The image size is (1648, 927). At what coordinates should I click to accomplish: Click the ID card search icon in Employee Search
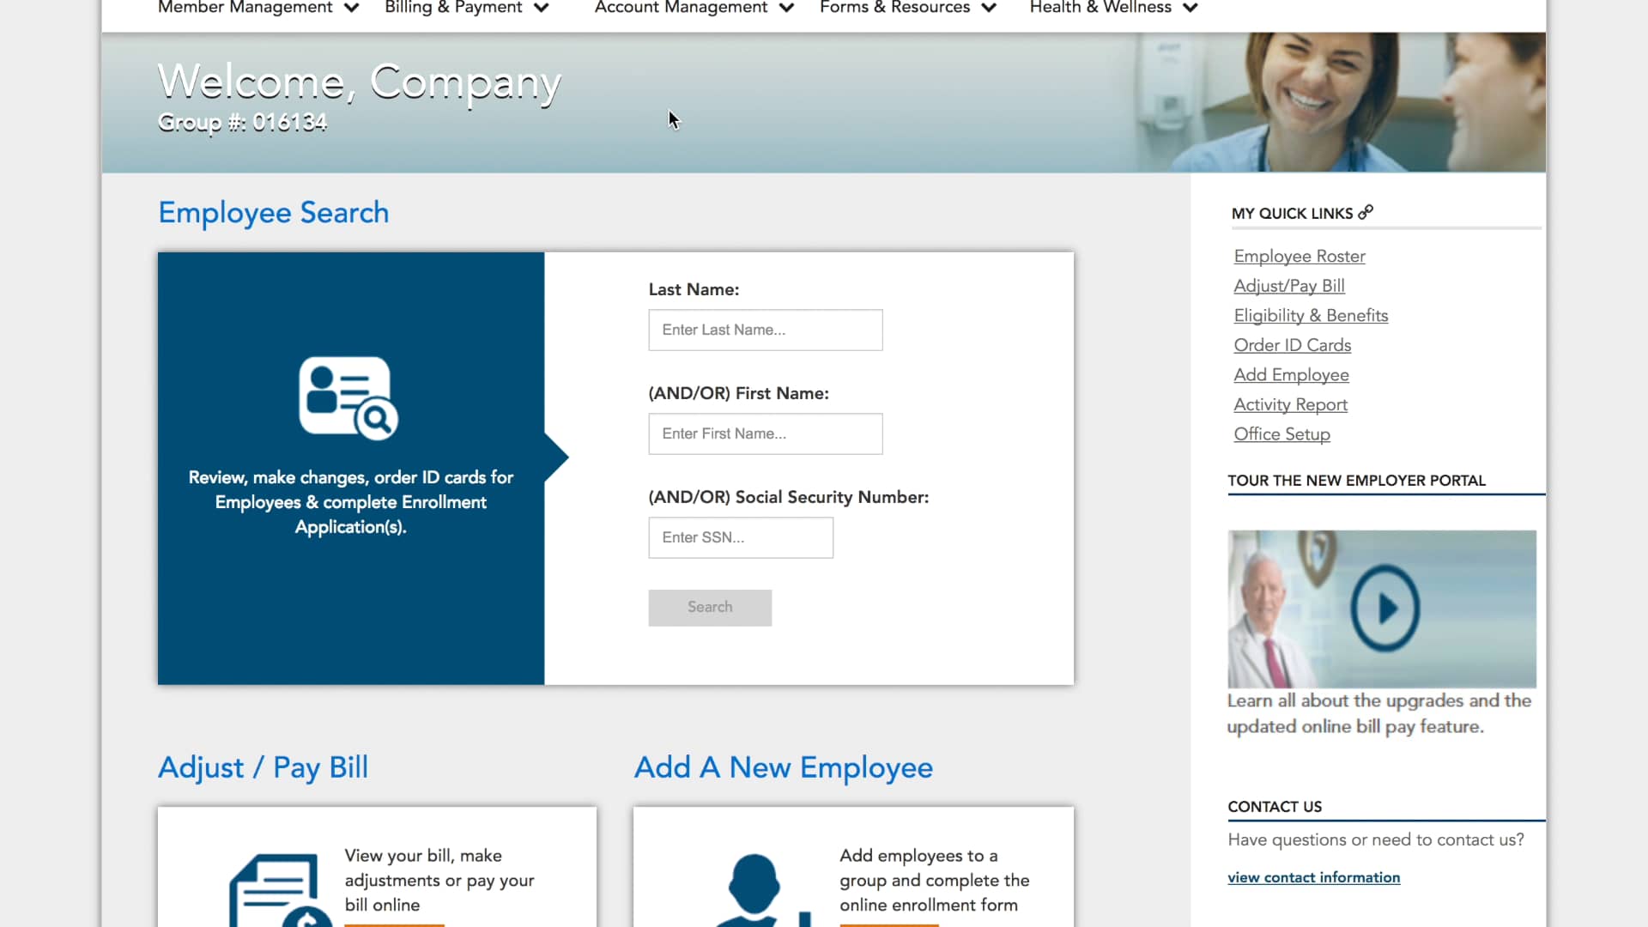[x=348, y=397]
